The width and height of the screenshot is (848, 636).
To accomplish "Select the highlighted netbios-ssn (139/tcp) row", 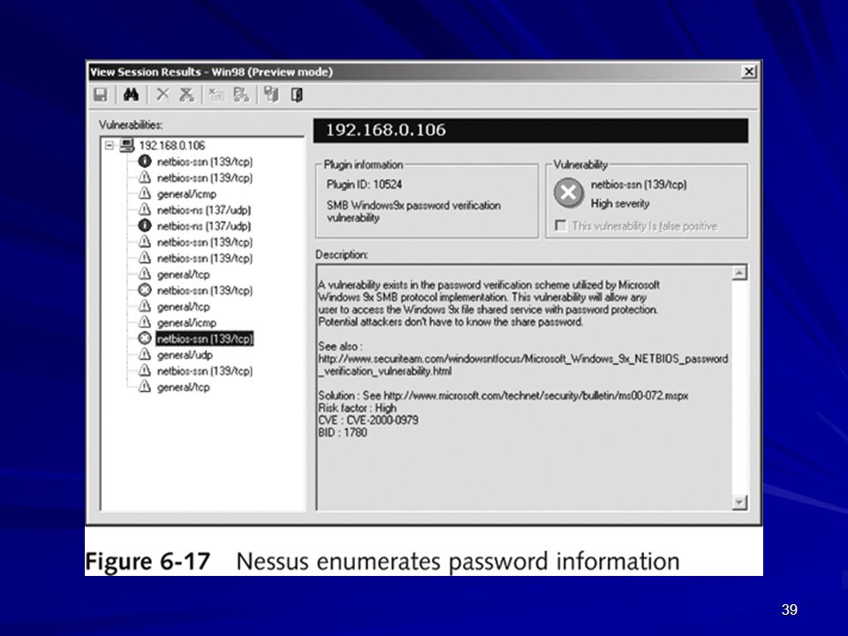I will coord(204,338).
